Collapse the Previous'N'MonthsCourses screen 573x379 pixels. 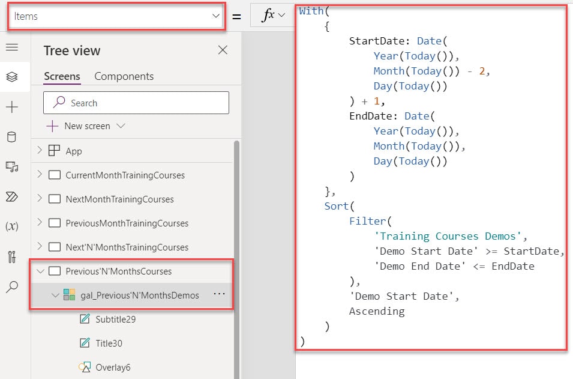coord(40,271)
